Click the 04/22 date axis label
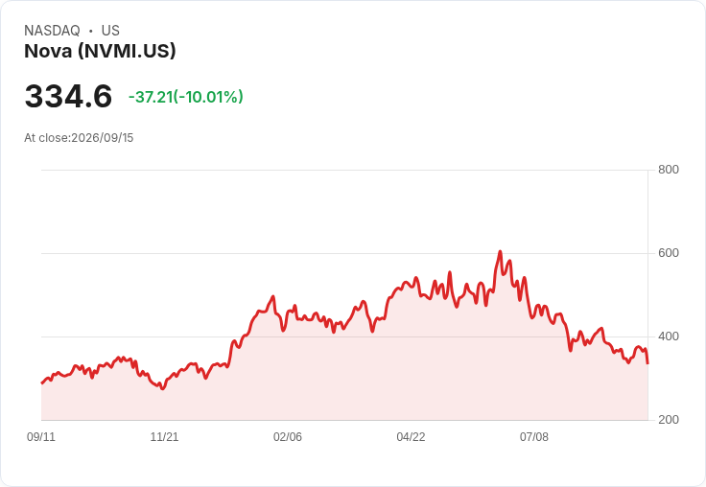 tap(411, 436)
